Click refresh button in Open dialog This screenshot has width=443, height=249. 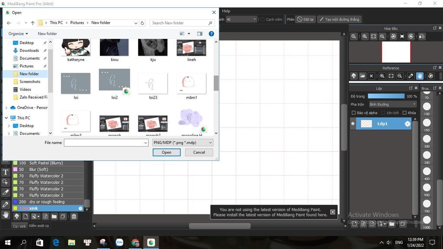click(x=142, y=23)
